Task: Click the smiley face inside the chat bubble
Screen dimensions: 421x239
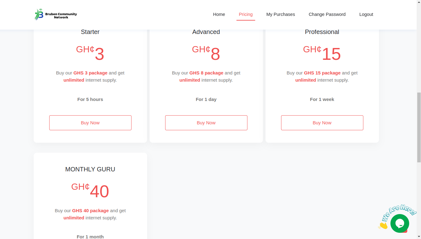Action: (x=399, y=223)
